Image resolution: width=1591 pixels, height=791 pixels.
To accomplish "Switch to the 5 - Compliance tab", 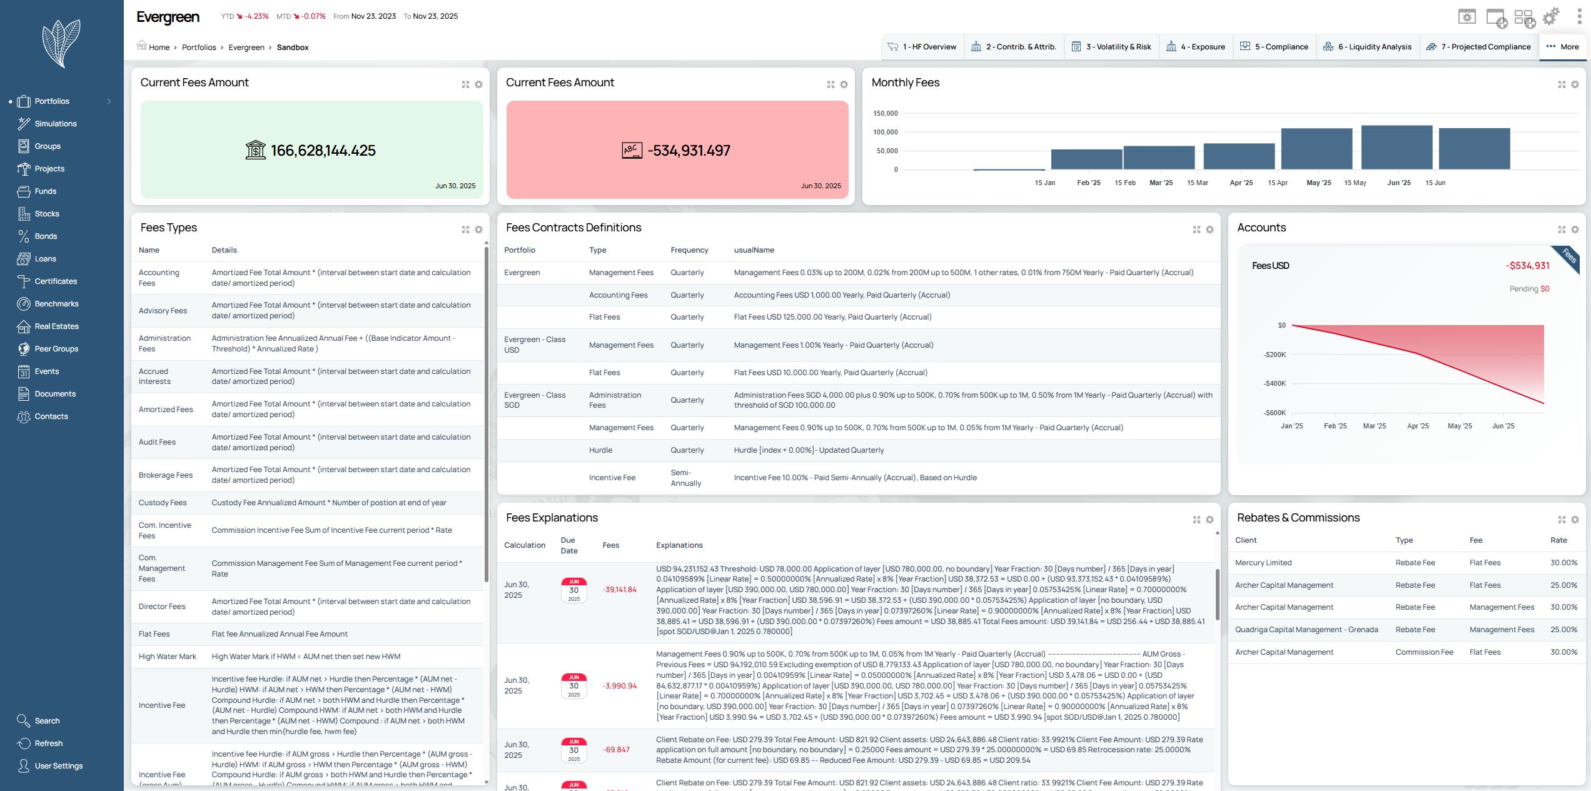I will 1274,47.
